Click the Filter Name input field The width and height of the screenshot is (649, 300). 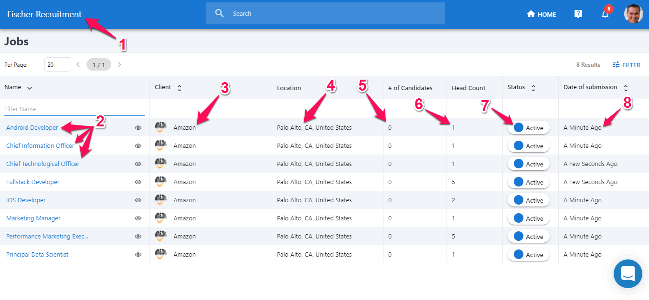coord(74,109)
